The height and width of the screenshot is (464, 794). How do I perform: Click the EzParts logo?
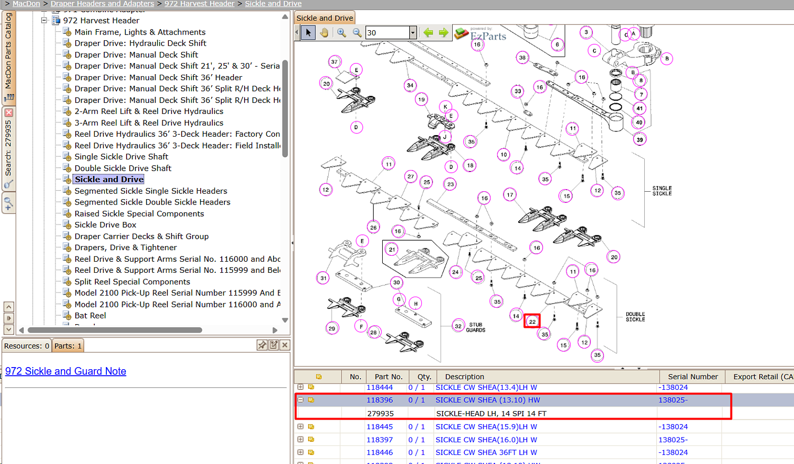481,34
